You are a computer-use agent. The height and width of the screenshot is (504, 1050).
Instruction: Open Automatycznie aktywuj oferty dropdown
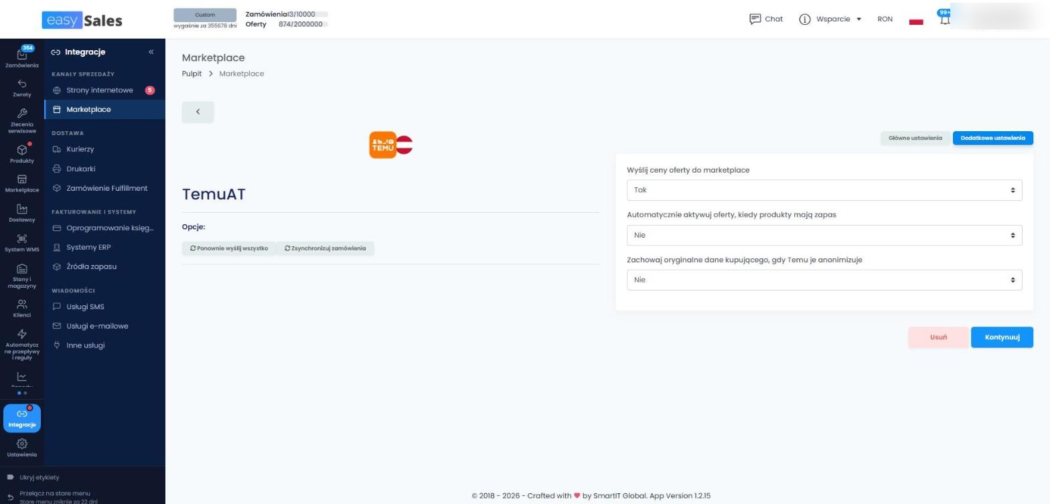click(x=824, y=235)
